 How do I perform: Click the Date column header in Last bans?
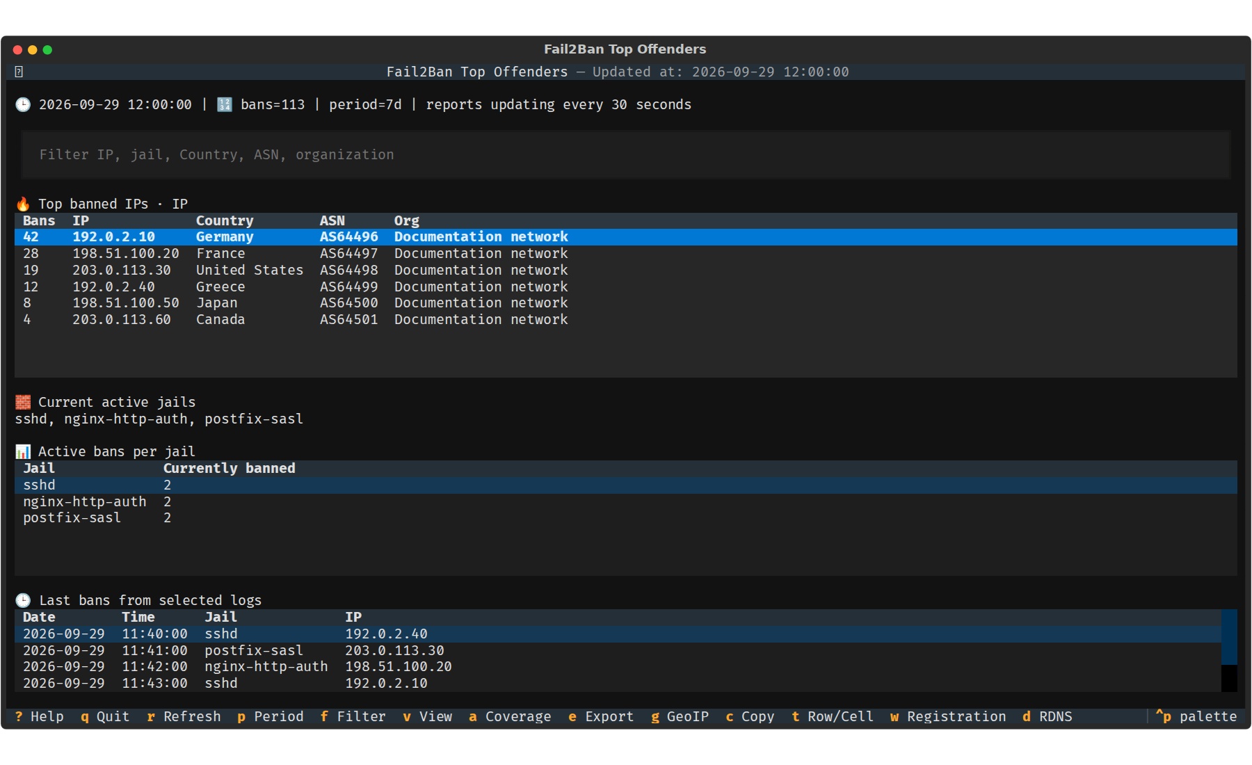39,617
